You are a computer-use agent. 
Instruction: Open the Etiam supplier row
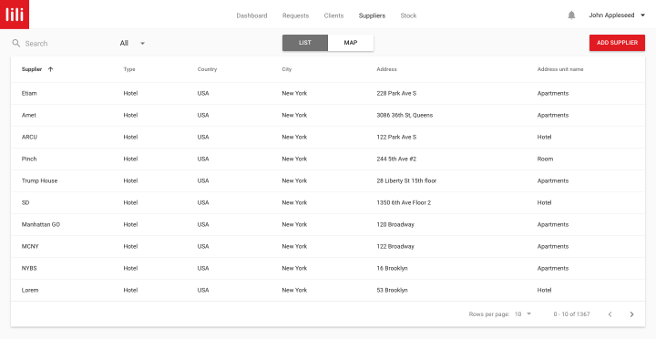click(328, 93)
